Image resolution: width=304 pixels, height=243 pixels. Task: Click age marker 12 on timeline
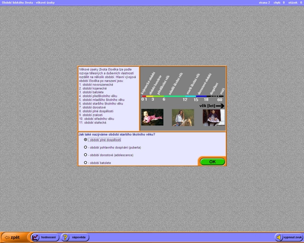click(185, 99)
